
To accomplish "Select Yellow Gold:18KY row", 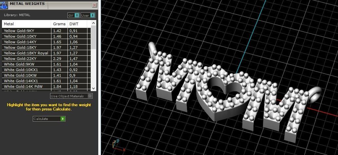I will coord(47,48).
